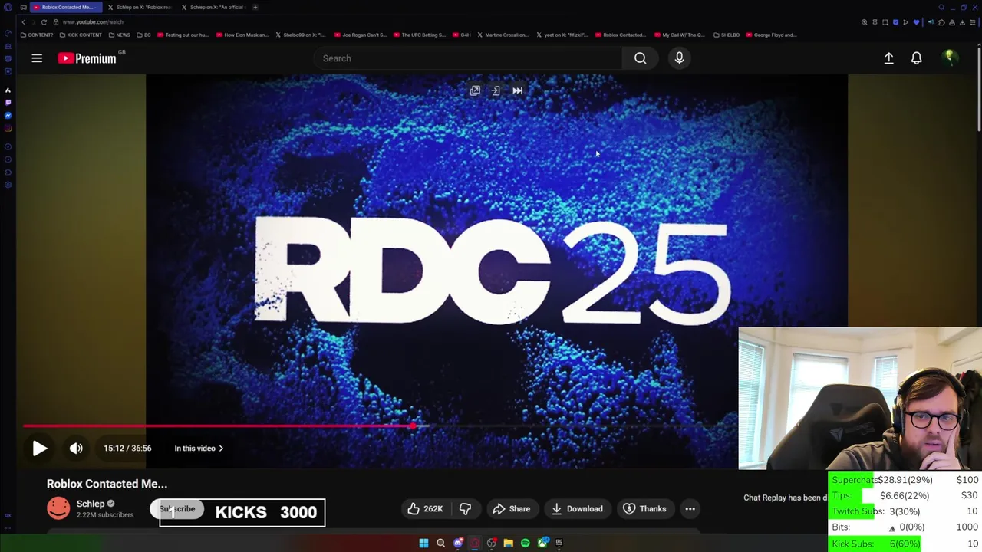This screenshot has height=552, width=982.
Task: Start voice search with the microphone icon
Action: coord(679,58)
